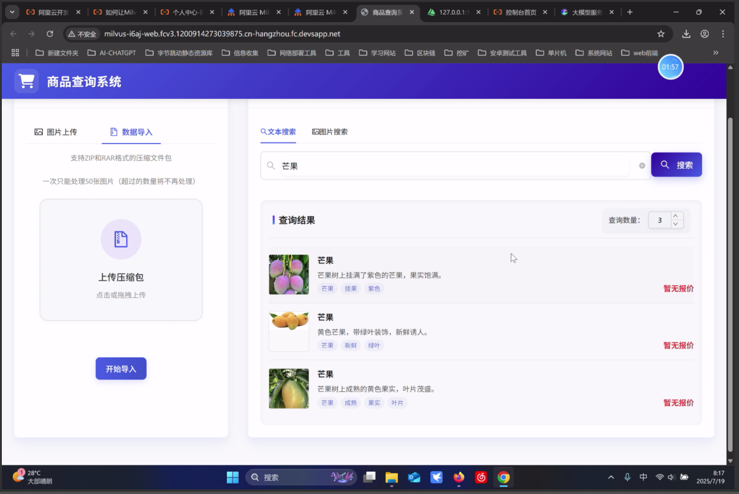Screen dimensions: 739x494
Task: Open browser profile icon
Action: [704, 34]
